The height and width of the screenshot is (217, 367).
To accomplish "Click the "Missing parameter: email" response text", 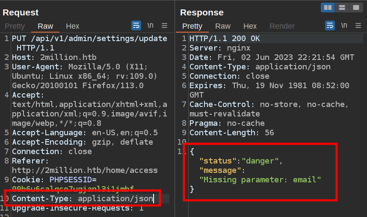I will (262, 179).
